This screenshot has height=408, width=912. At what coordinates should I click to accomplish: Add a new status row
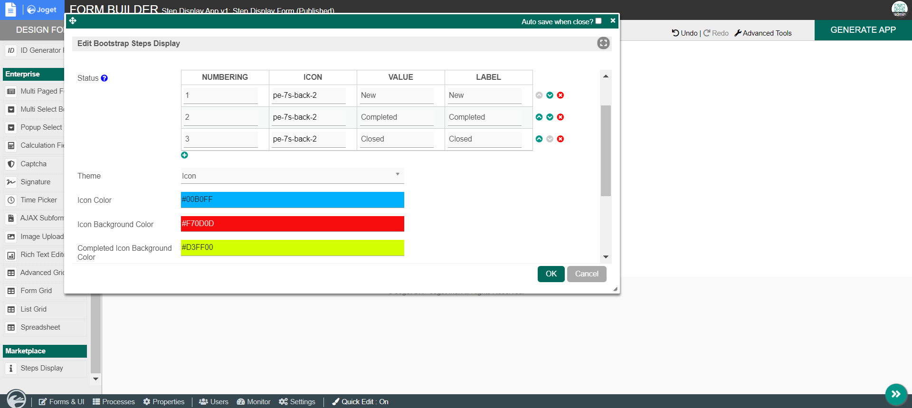click(x=184, y=155)
